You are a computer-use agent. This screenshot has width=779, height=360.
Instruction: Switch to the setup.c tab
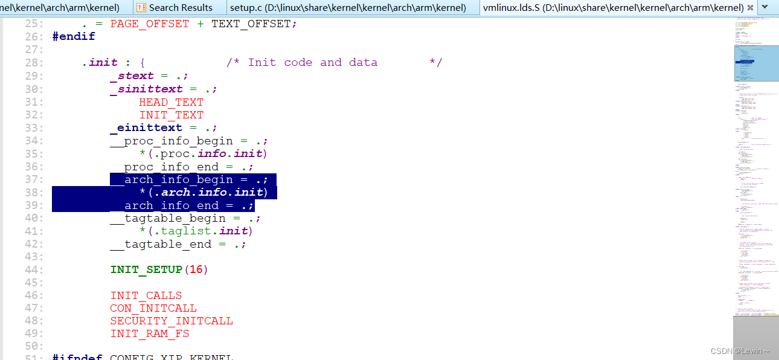pos(348,8)
